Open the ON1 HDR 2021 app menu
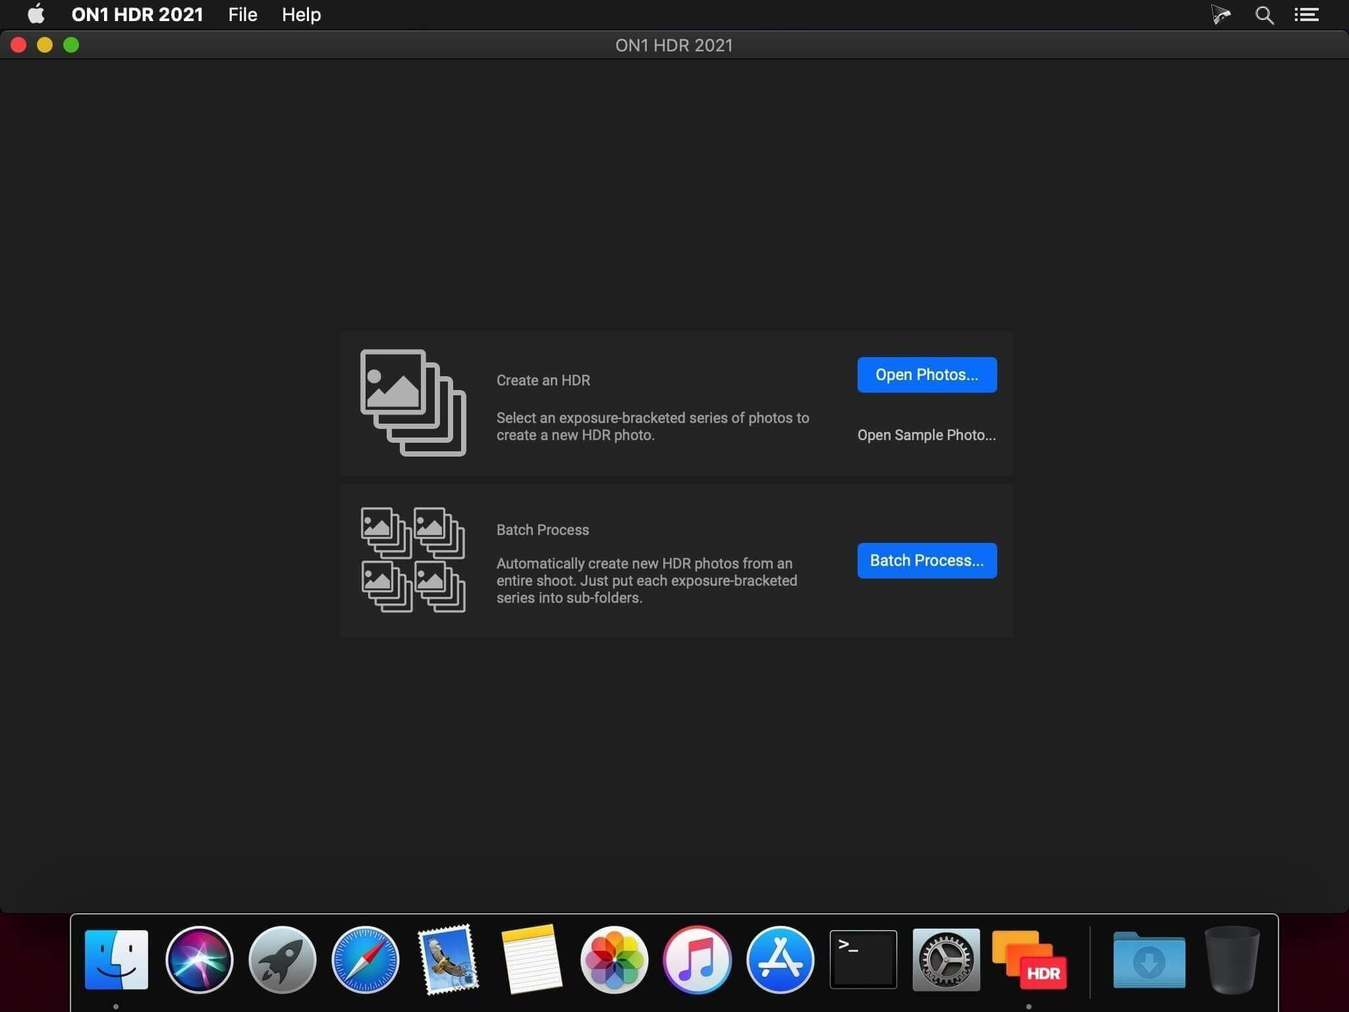Image resolution: width=1349 pixels, height=1012 pixels. pos(137,14)
